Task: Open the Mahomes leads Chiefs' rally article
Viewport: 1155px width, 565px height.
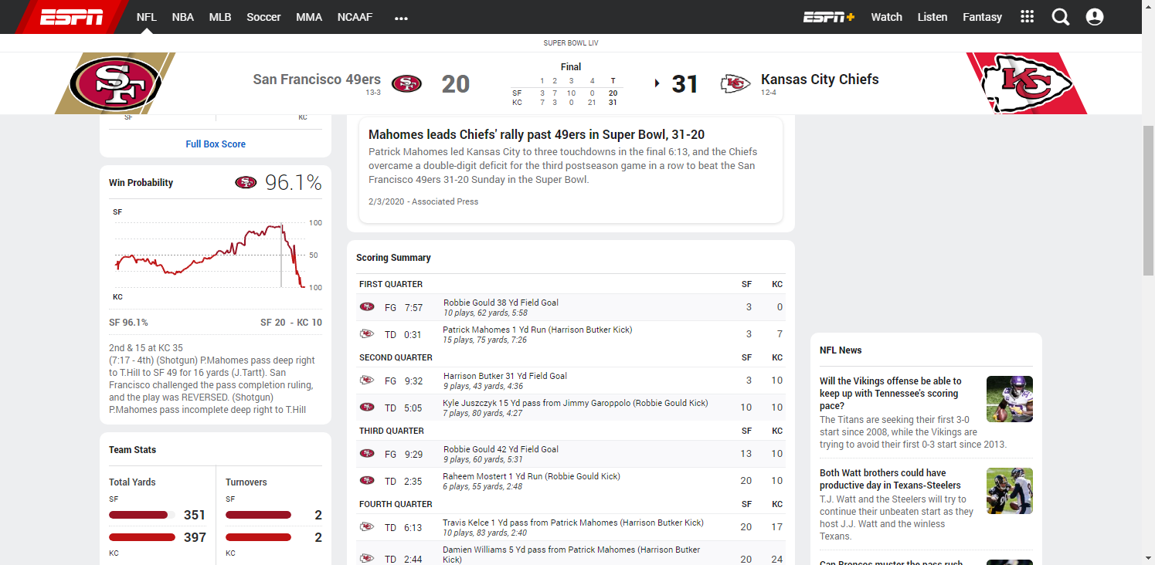Action: (x=536, y=135)
